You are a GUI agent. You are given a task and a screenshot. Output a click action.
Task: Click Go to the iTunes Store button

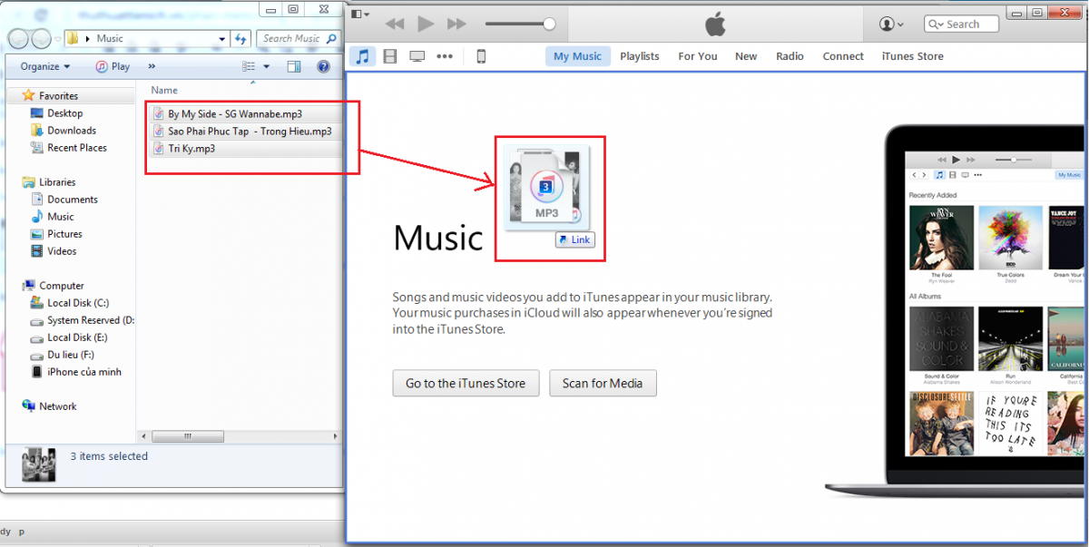466,383
